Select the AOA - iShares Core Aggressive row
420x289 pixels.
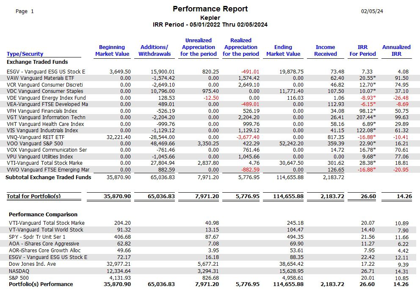pos(209,244)
